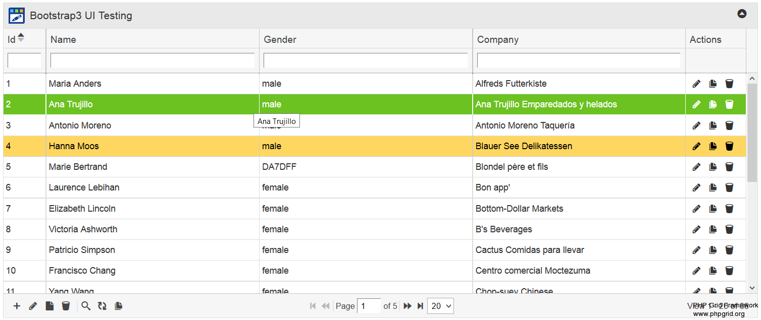Click the Gender column header
761x320 pixels.
pos(280,39)
